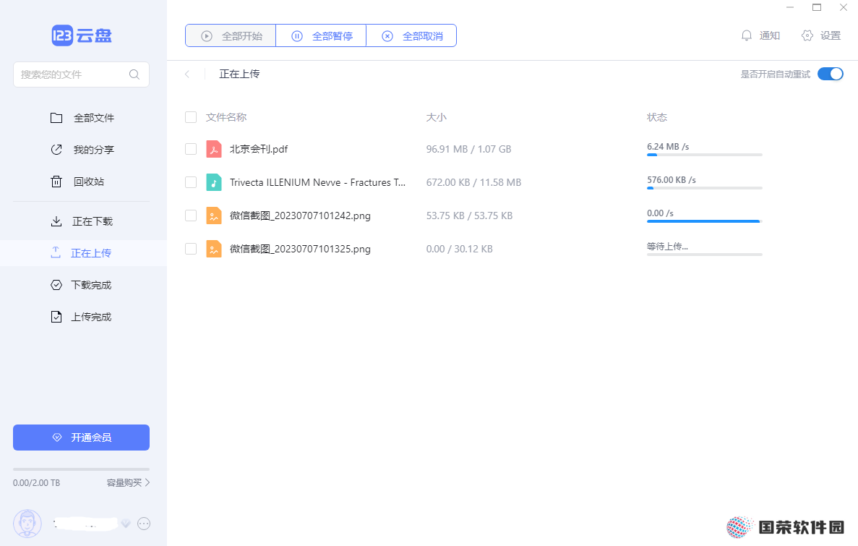Click the 全部取消 button label

[422, 36]
